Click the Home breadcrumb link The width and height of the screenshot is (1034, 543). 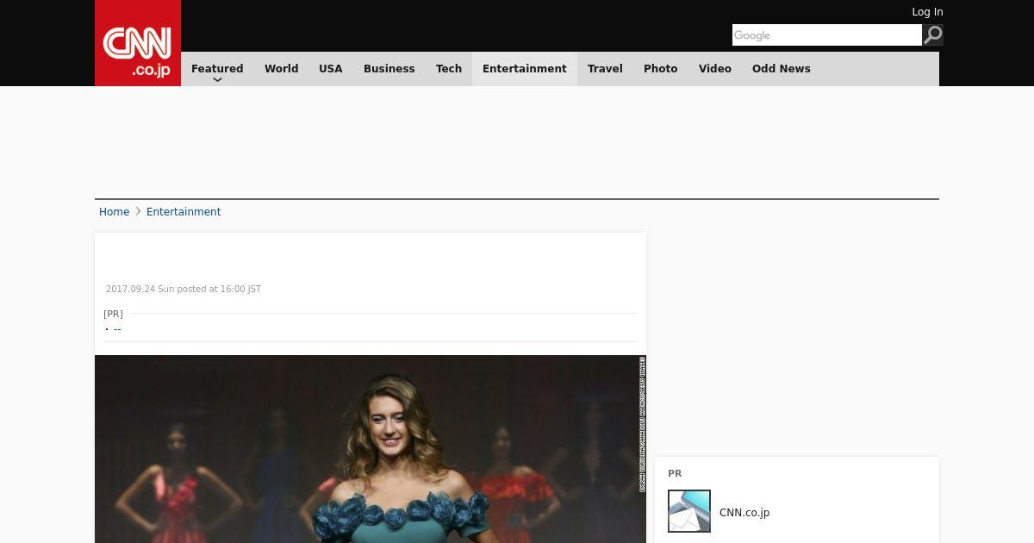[x=114, y=212]
